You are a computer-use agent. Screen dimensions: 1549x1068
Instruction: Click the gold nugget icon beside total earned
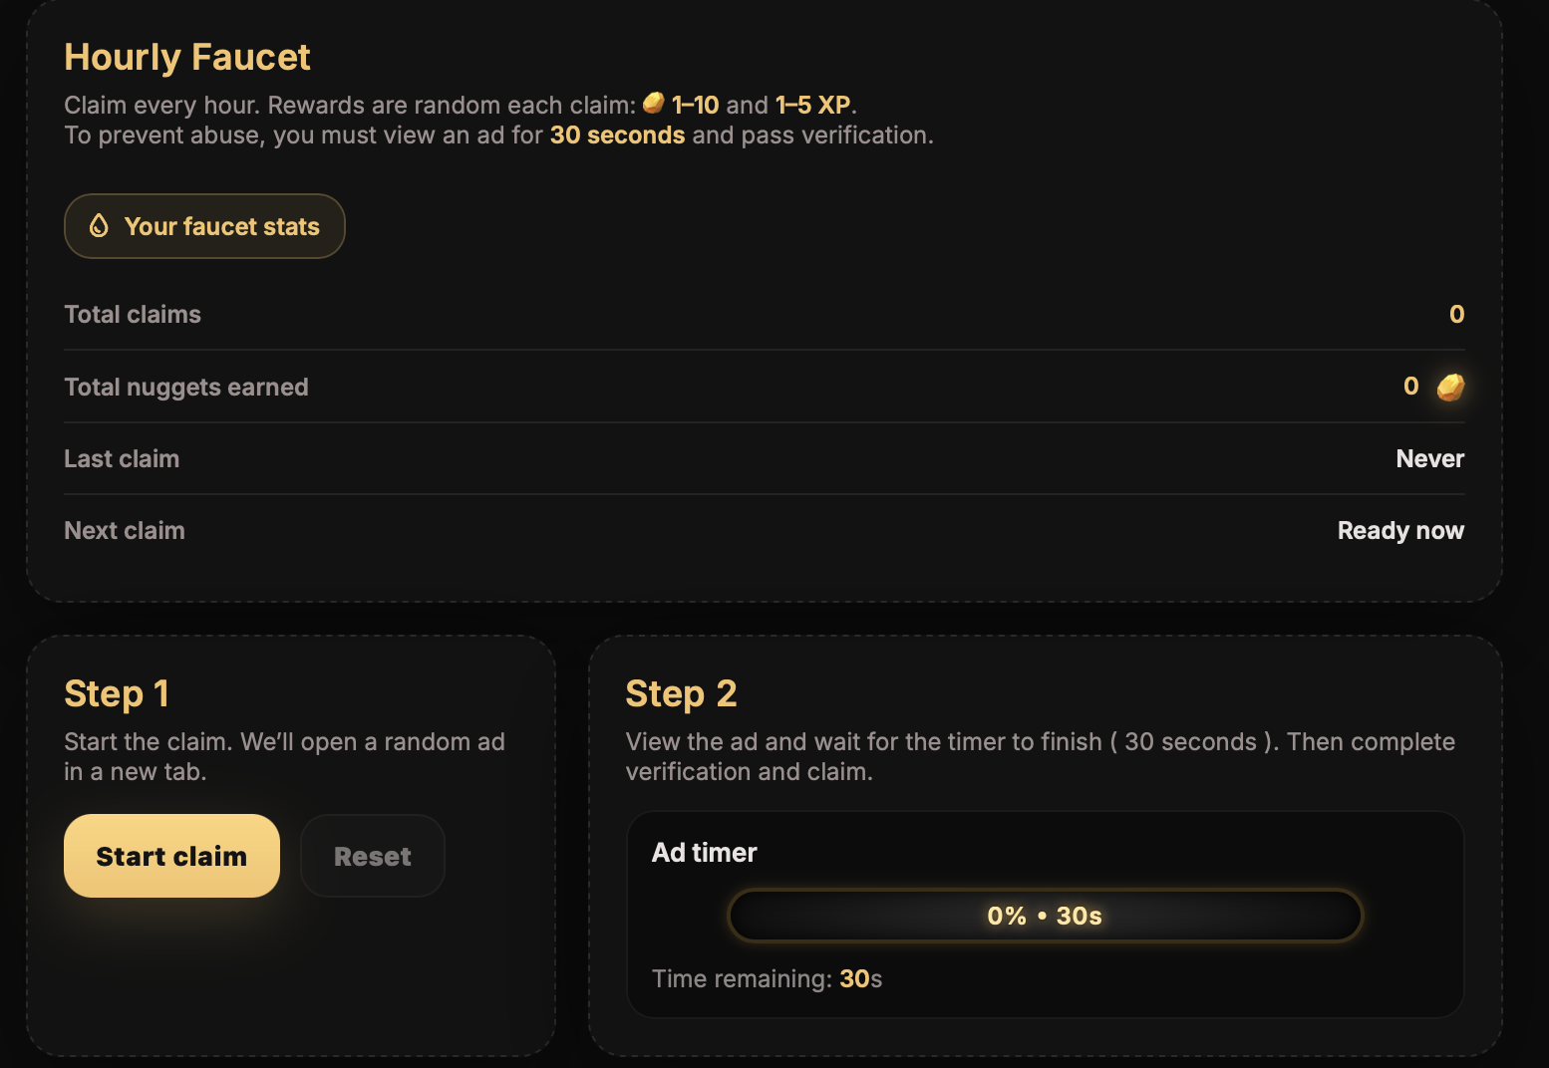pyautogui.click(x=1450, y=387)
